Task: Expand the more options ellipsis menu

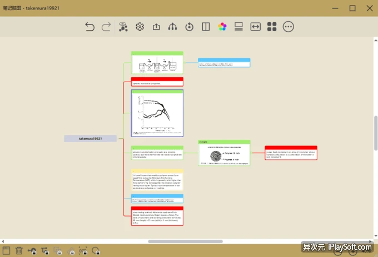Action: (288, 27)
